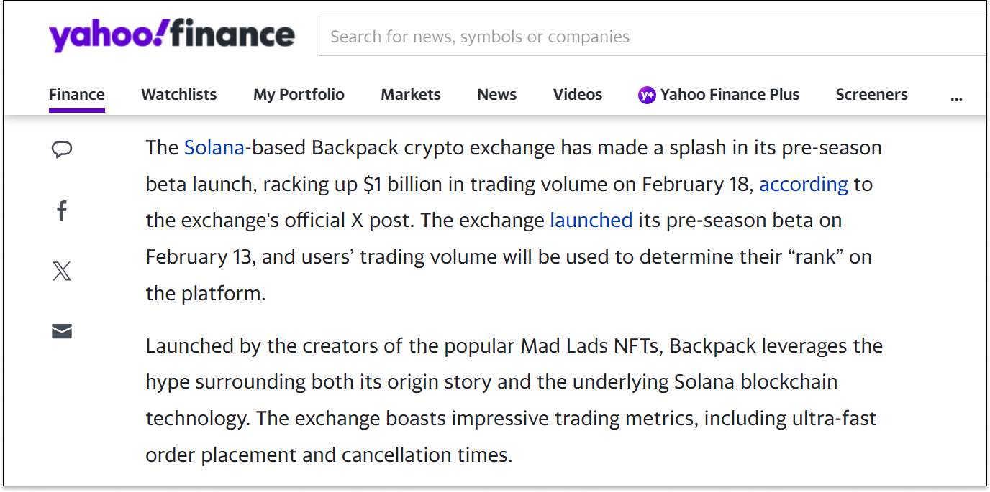Select My Portfolio in navigation bar
The height and width of the screenshot is (492, 990).
pos(299,95)
